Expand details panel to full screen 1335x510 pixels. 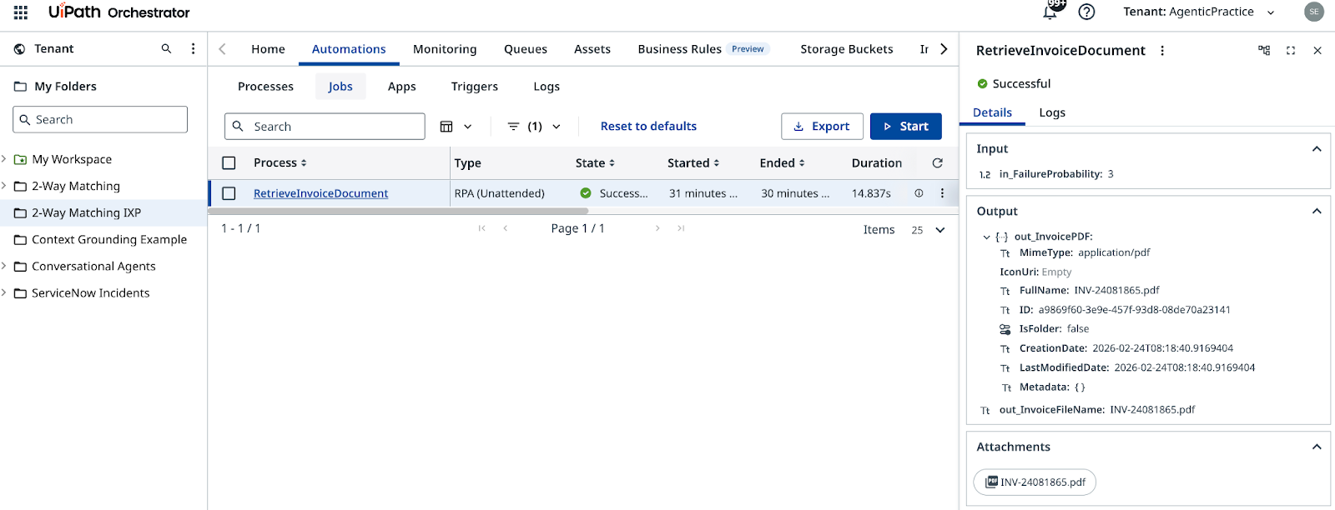(x=1291, y=51)
